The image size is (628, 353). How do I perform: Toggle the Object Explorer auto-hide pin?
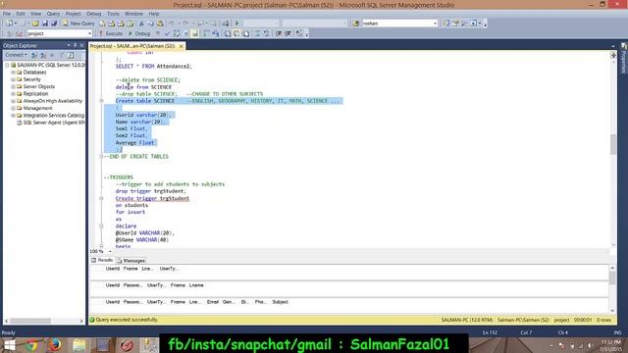point(75,45)
